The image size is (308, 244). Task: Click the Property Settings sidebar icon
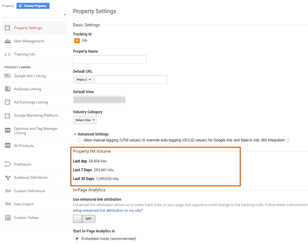(x=8, y=28)
